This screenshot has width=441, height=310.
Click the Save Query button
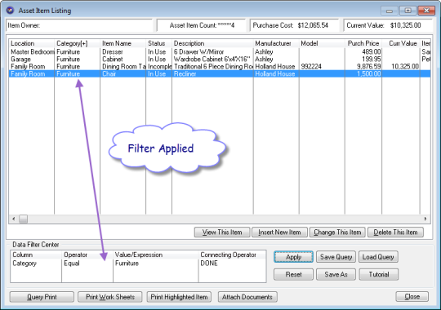click(336, 257)
